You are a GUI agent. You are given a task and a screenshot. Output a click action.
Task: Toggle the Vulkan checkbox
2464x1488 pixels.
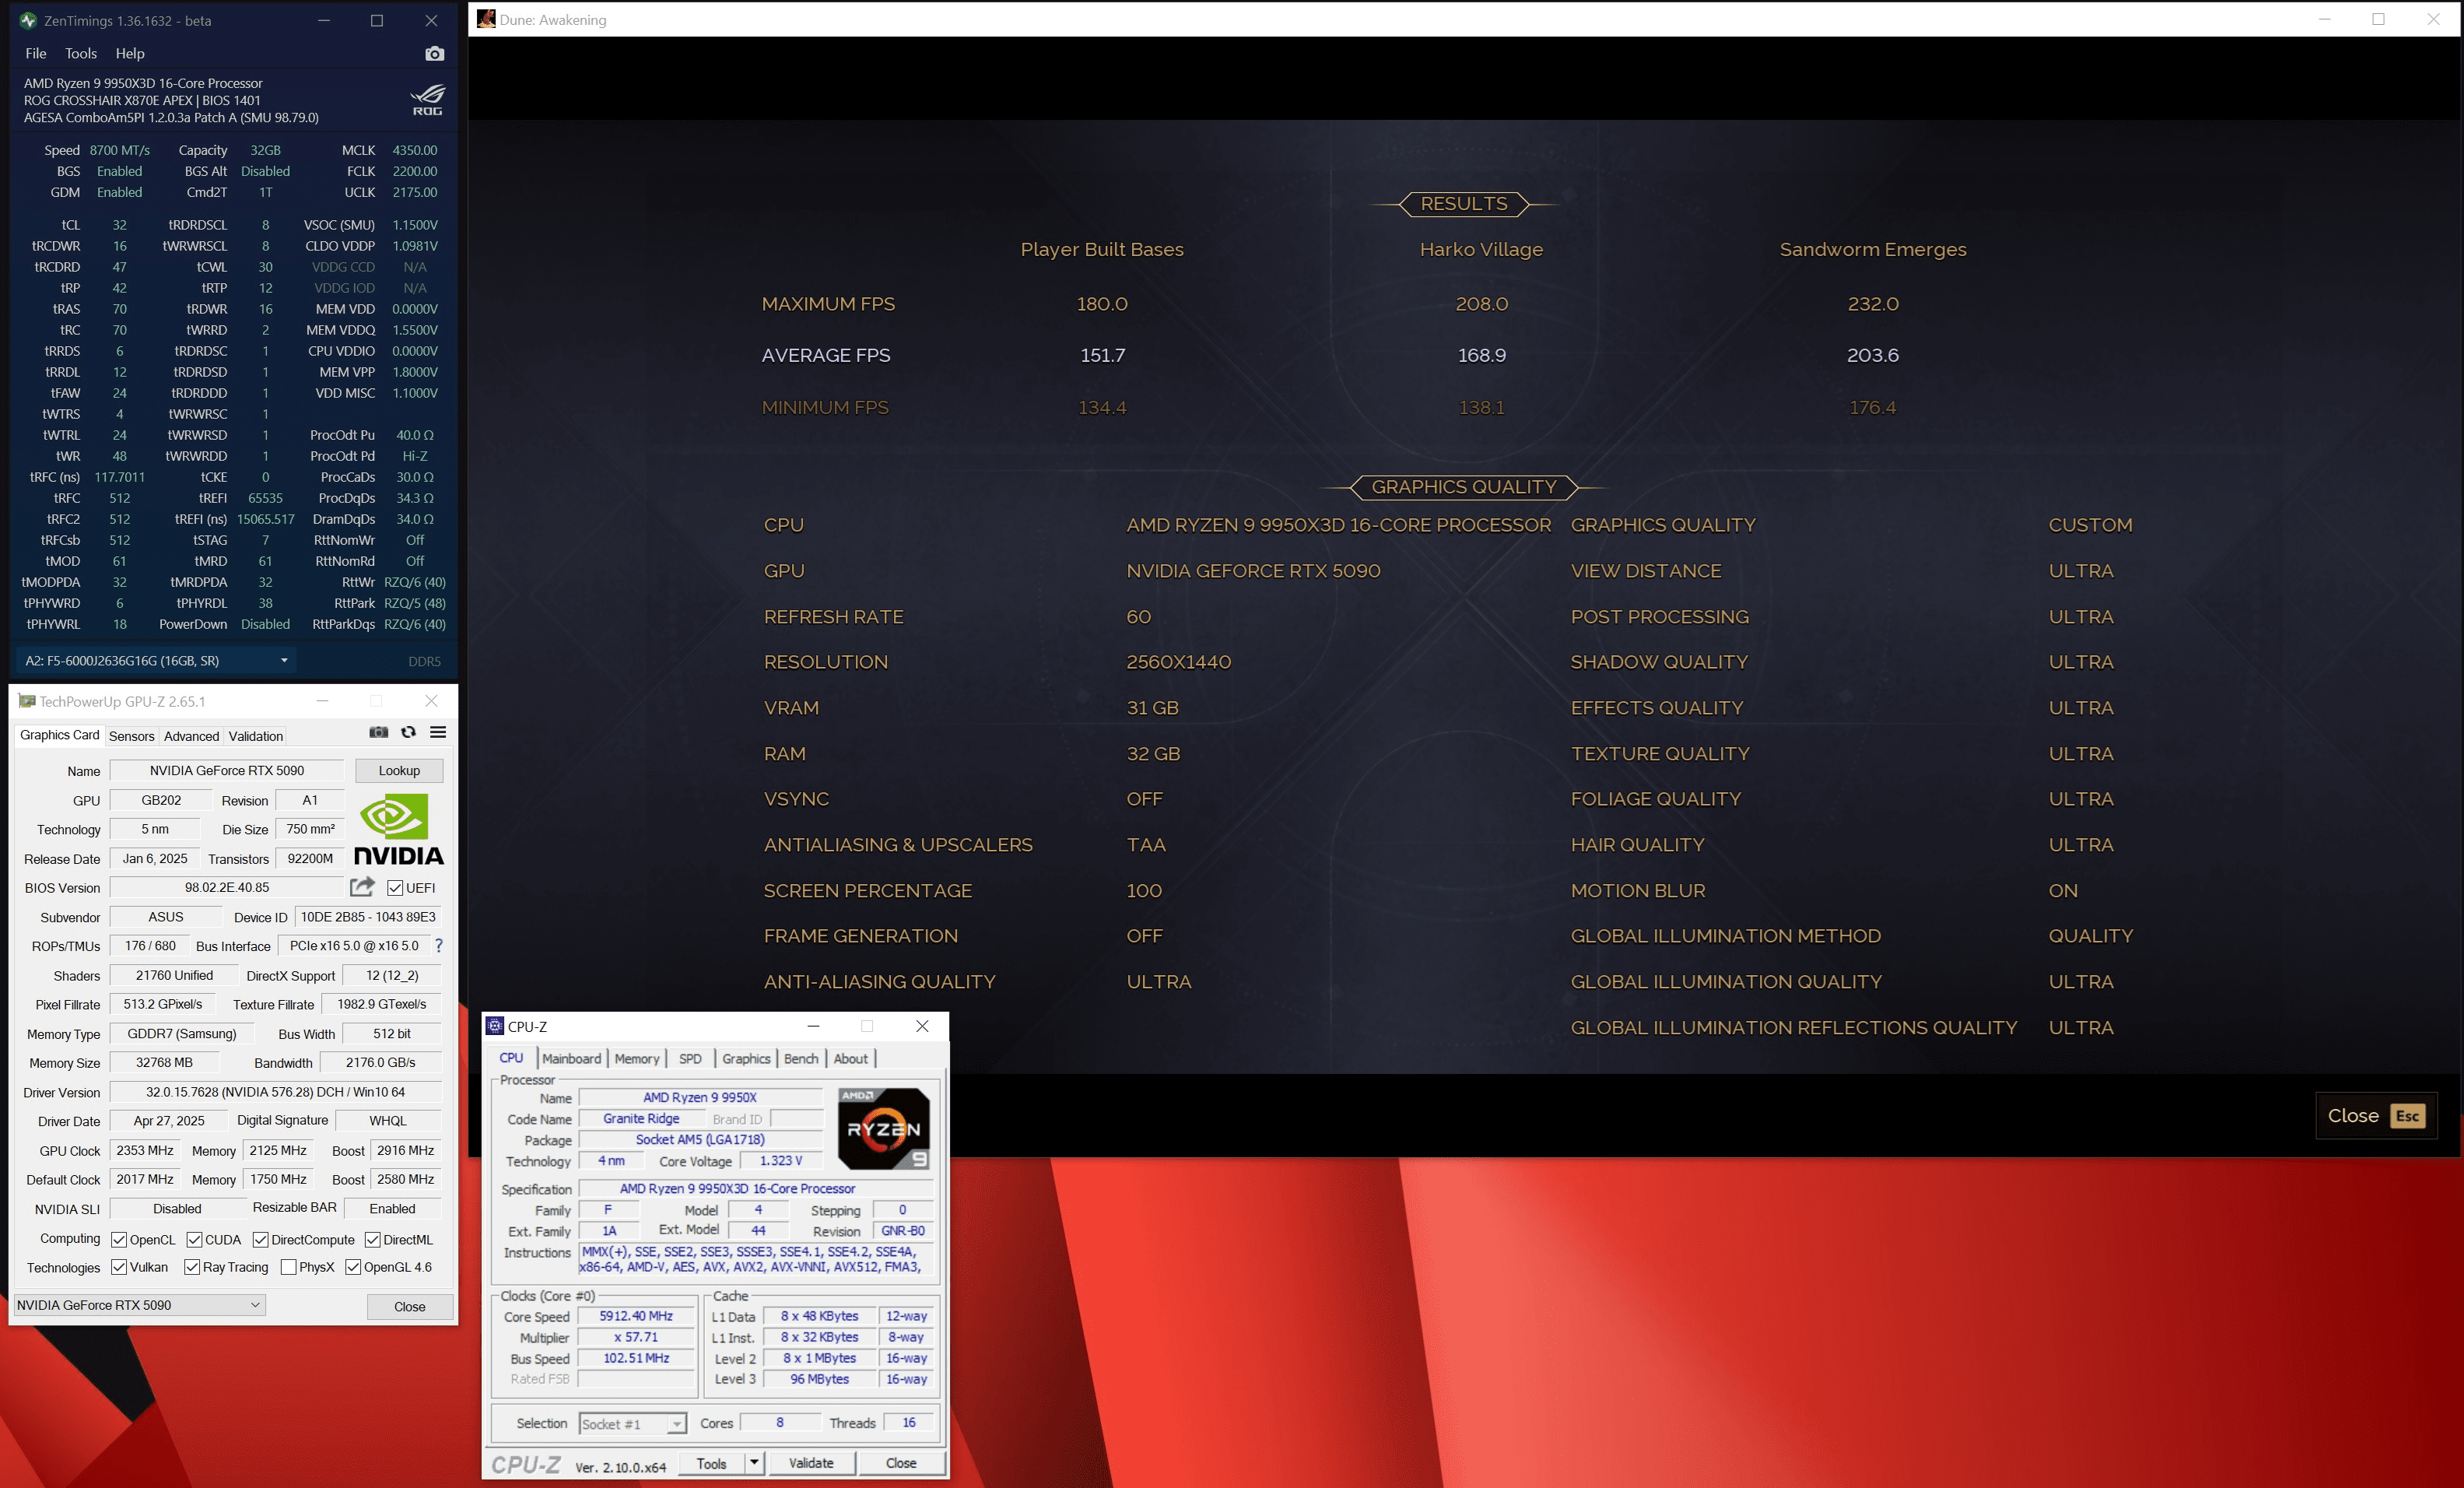tap(119, 1267)
